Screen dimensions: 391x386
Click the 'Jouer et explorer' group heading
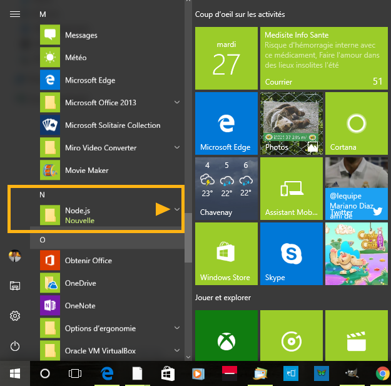[223, 298]
